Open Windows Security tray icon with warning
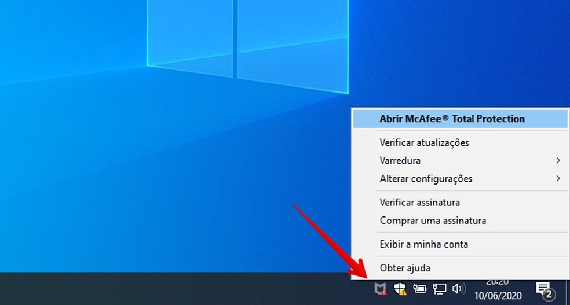This screenshot has width=570, height=305. (400, 289)
